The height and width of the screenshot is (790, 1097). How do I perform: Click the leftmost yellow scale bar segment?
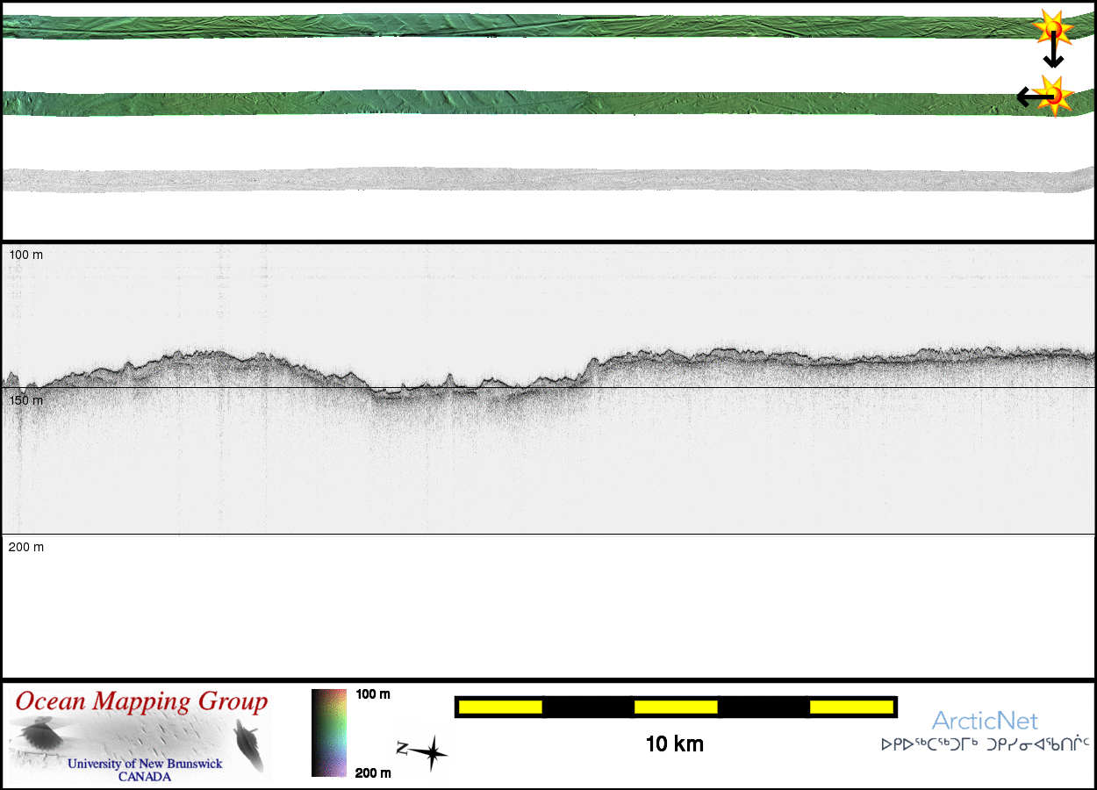pyautogui.click(x=500, y=707)
